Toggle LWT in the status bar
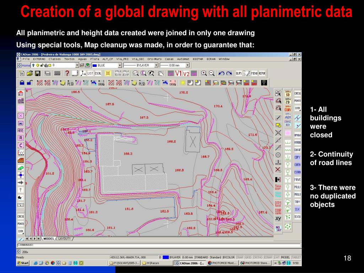The height and width of the screenshot is (273, 364). click(x=277, y=257)
